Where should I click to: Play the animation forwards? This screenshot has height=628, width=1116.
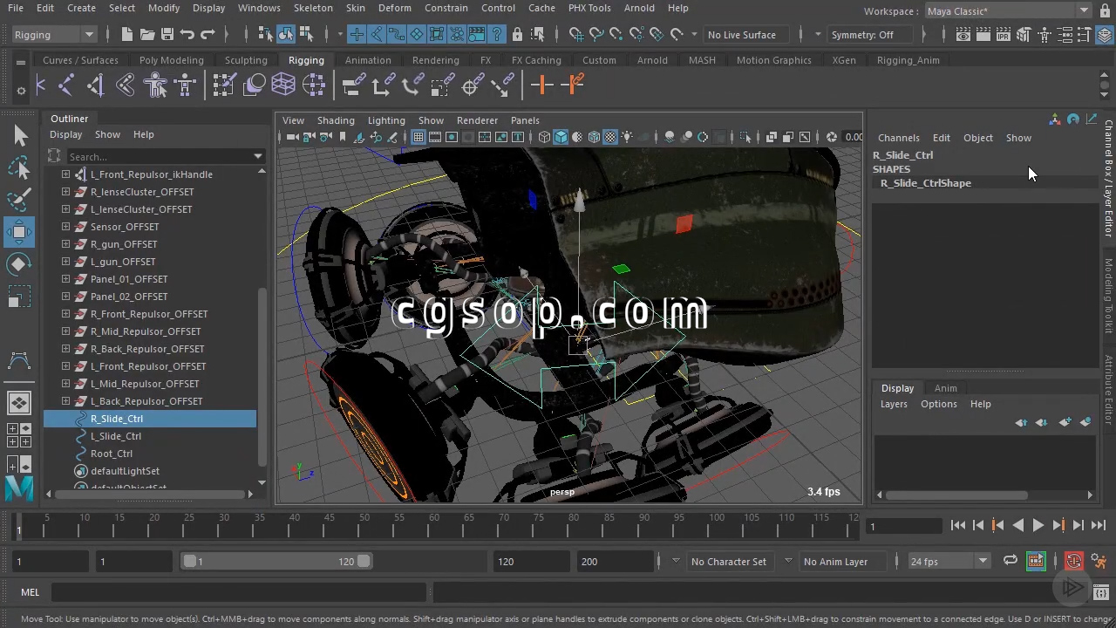1038,525
